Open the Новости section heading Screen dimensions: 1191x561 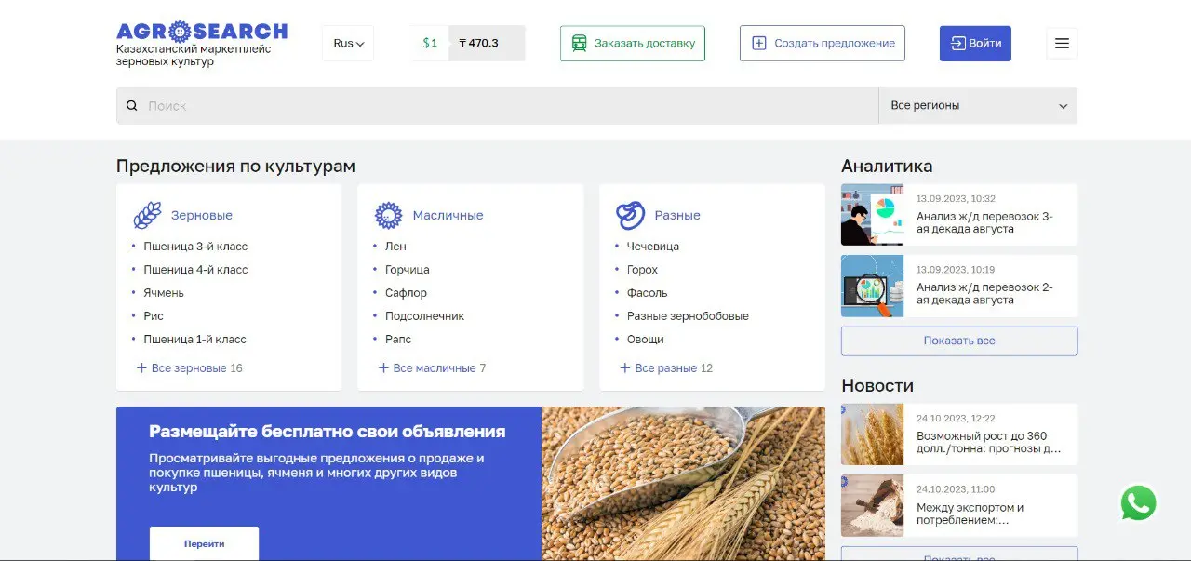point(876,385)
